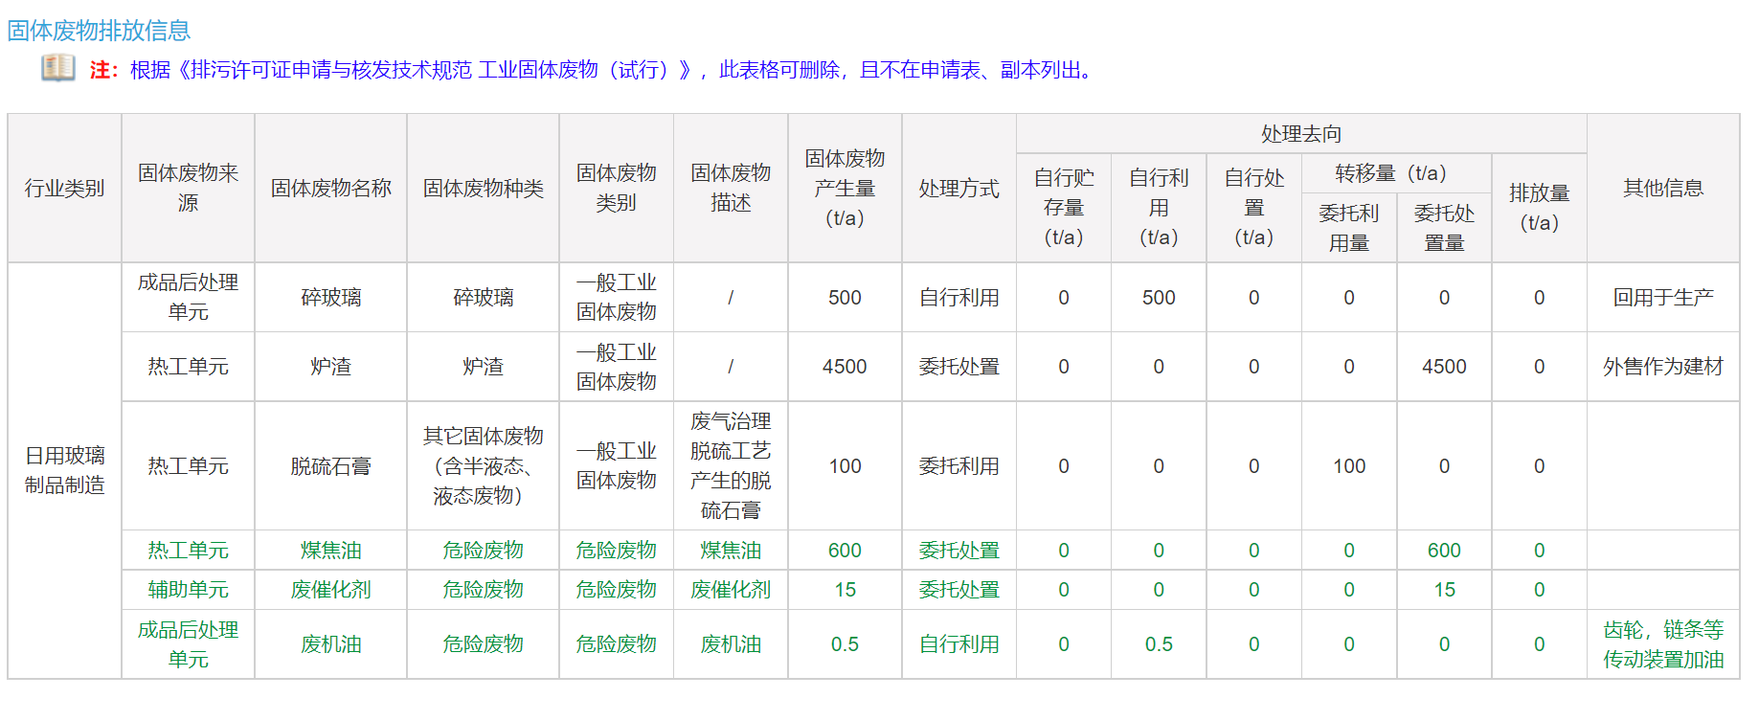1759x721 pixels.
Task: Select the 固体废物排放信息 heading
Action: (99, 31)
